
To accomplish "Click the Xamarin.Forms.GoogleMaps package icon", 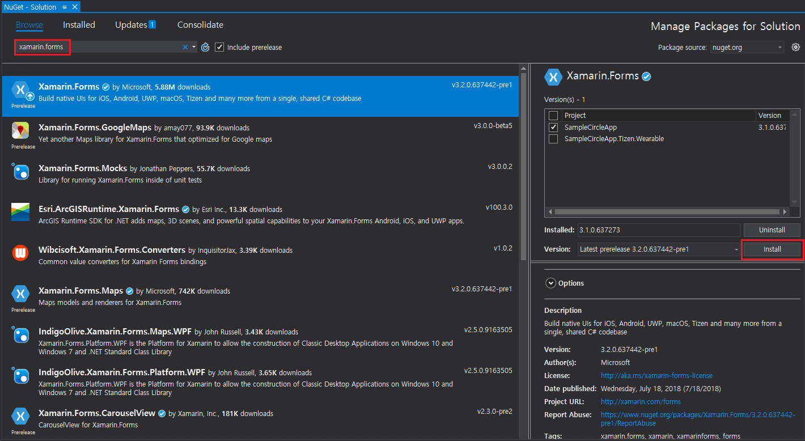I will [20, 131].
